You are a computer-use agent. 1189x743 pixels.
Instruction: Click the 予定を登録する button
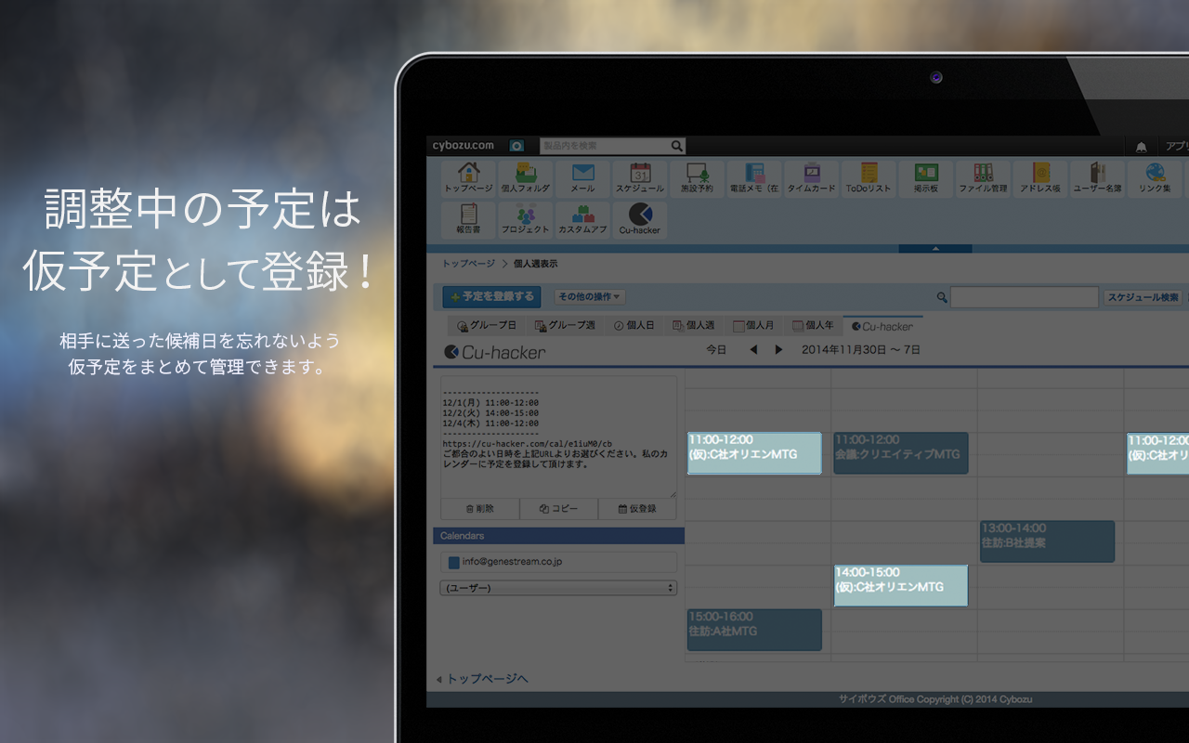[491, 297]
